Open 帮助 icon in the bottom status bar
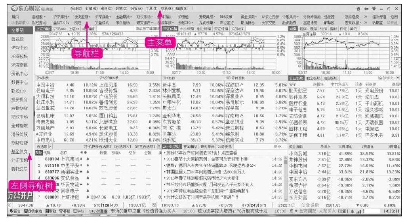 coord(50,211)
